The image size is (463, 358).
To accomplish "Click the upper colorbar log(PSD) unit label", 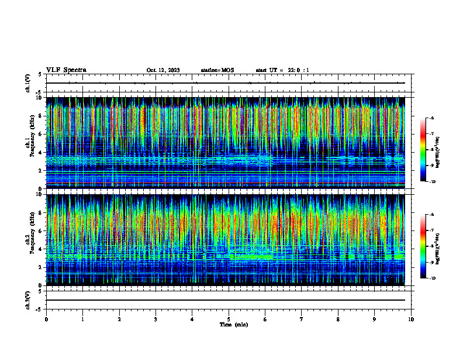I will pyautogui.click(x=438, y=153).
